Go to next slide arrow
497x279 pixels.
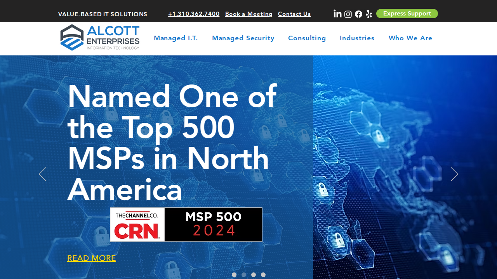[455, 174]
